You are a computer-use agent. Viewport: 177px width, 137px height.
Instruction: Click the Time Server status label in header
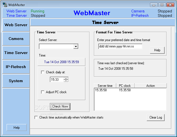(17, 15)
